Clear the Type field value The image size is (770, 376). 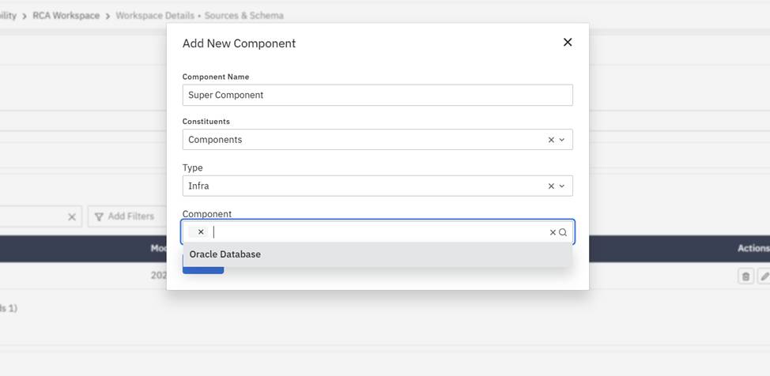[x=551, y=186]
